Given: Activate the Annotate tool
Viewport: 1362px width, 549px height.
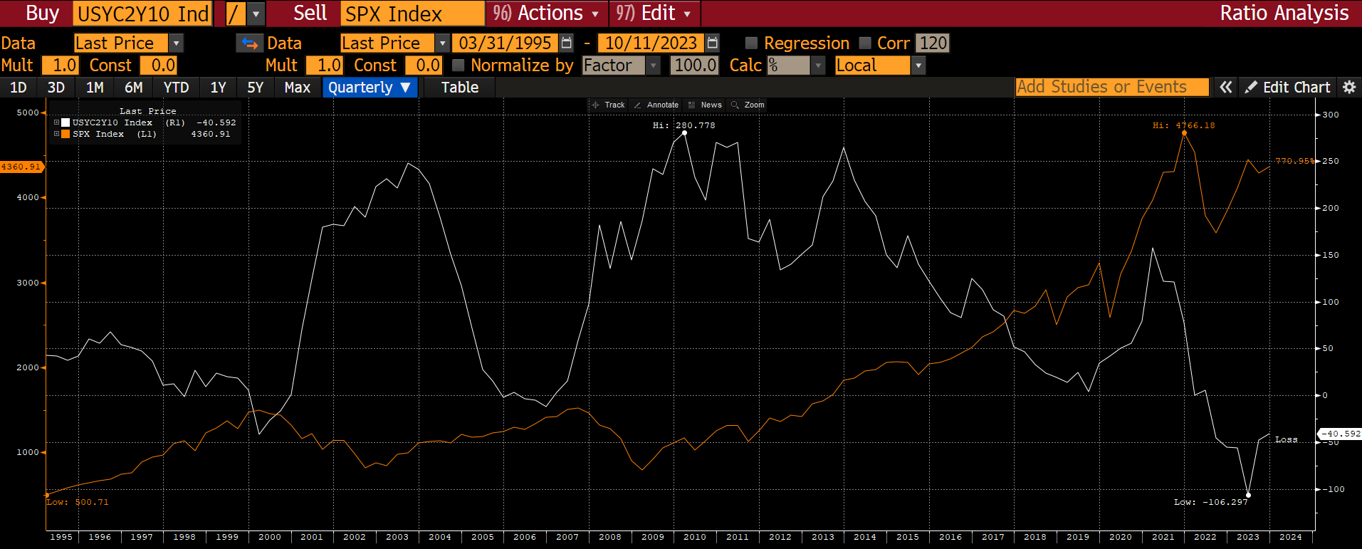Looking at the screenshot, I should [656, 105].
